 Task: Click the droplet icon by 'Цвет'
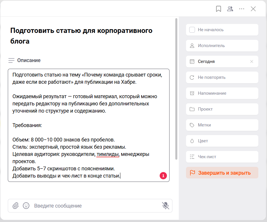(192, 141)
